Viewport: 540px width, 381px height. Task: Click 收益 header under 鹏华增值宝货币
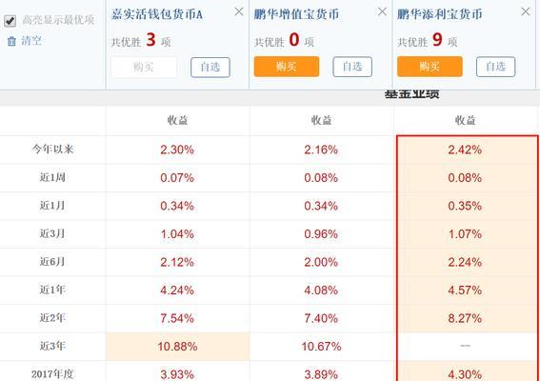coord(321,120)
